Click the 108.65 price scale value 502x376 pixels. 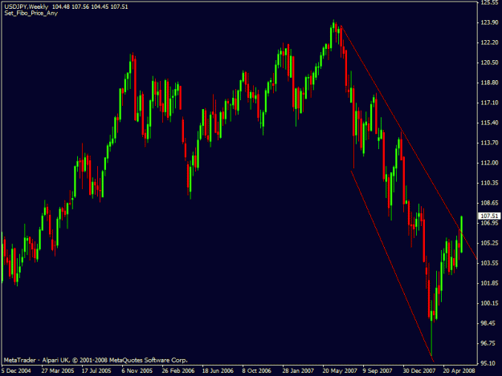coord(489,203)
